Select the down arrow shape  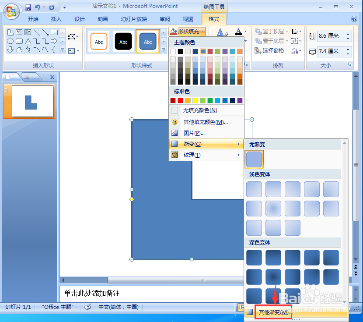coord(10,50)
